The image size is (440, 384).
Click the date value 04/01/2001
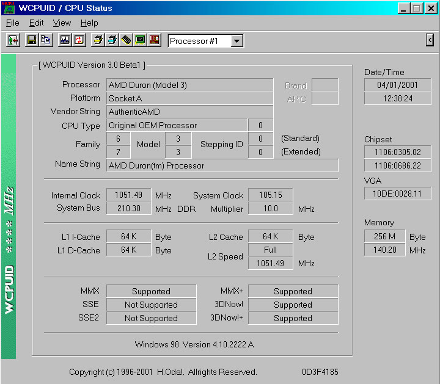[x=397, y=85]
